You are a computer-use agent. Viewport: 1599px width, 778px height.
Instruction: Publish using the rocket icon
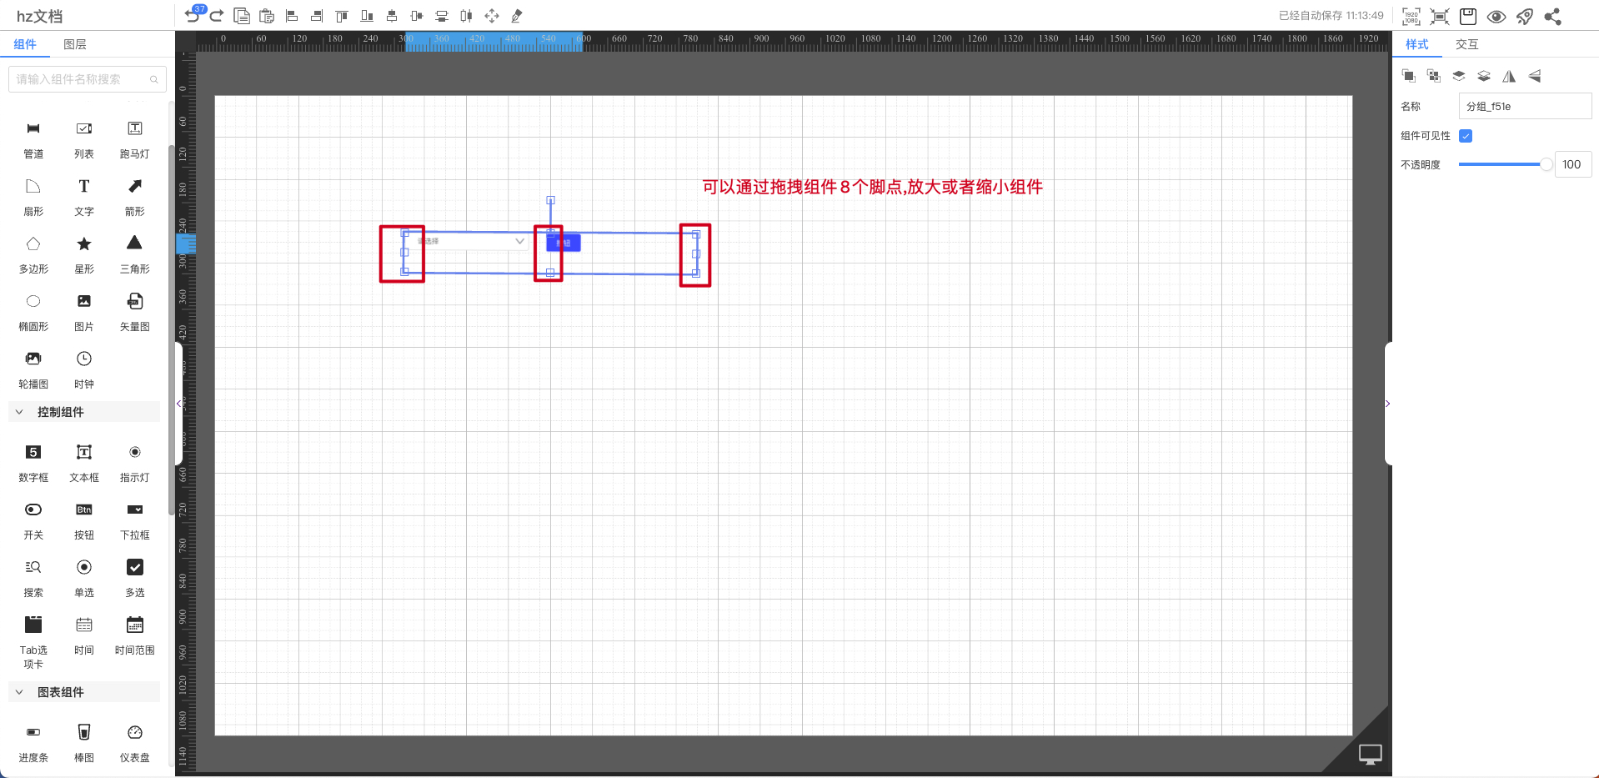(x=1525, y=17)
